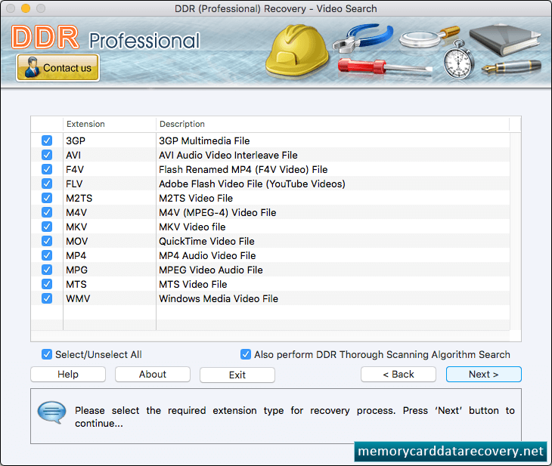Toggle the MOV extension checkbox
Viewport: 552px width, 466px height.
[47, 241]
